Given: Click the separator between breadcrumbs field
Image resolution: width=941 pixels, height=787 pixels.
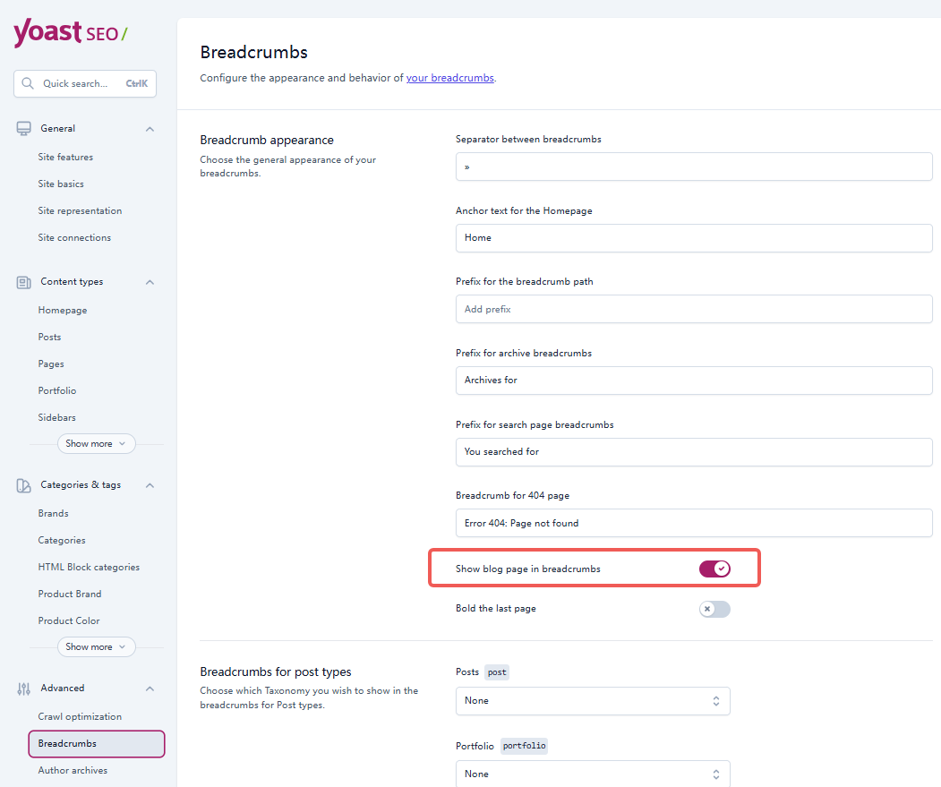Looking at the screenshot, I should point(694,167).
